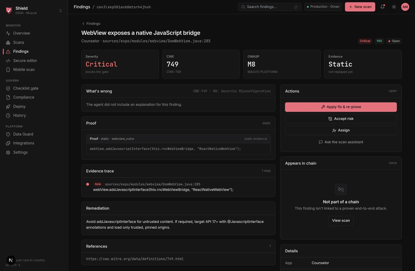Toggle light/dark theme sun icon

(394, 7)
